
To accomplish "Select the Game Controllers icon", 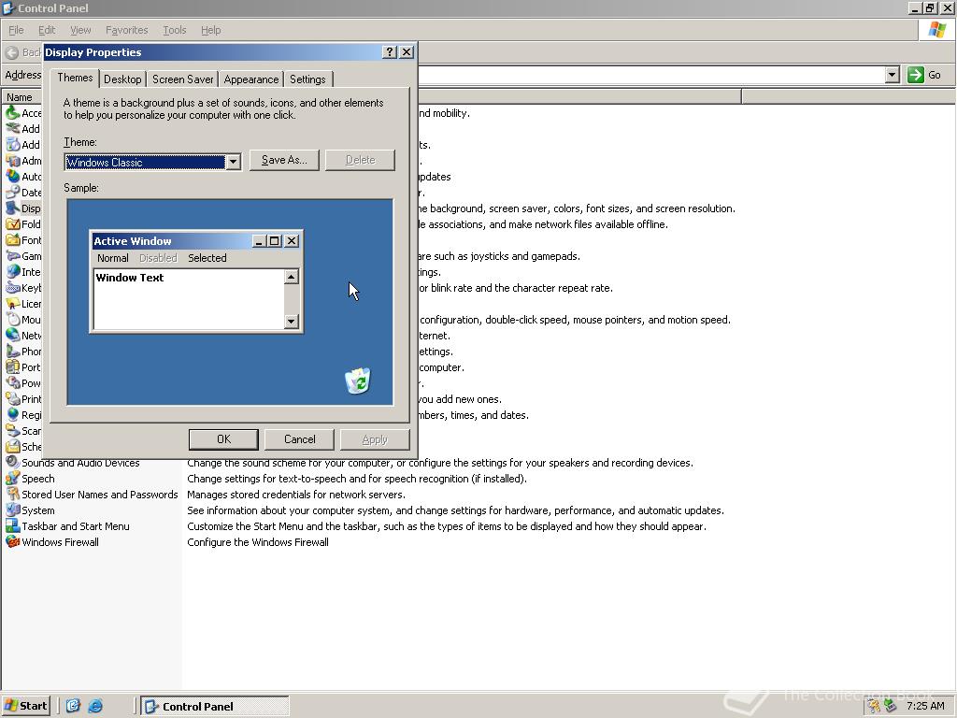I will [12, 256].
